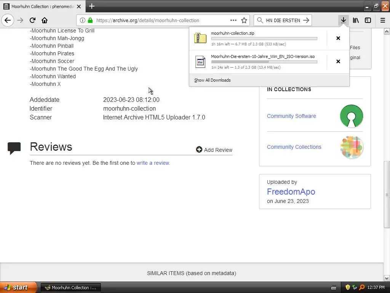Bookmark this page with the star

point(244,20)
